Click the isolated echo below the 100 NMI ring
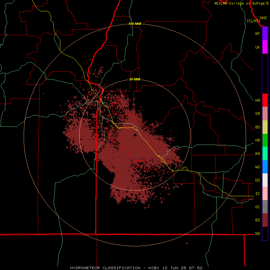Screen dimensions: 270x270 (187, 243)
